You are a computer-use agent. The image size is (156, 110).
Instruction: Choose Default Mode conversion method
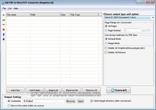pos(106,39)
